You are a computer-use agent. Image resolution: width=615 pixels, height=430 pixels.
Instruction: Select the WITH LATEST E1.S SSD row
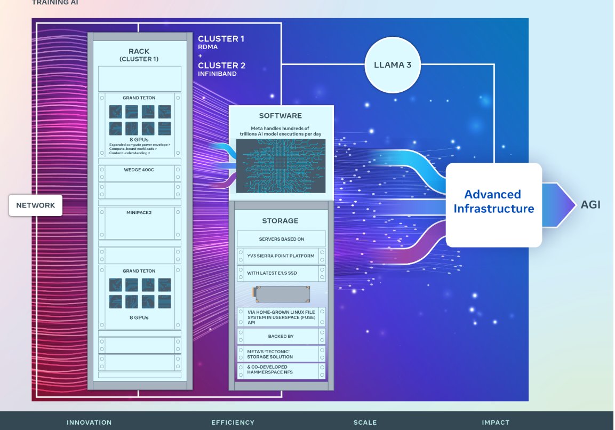coord(281,273)
